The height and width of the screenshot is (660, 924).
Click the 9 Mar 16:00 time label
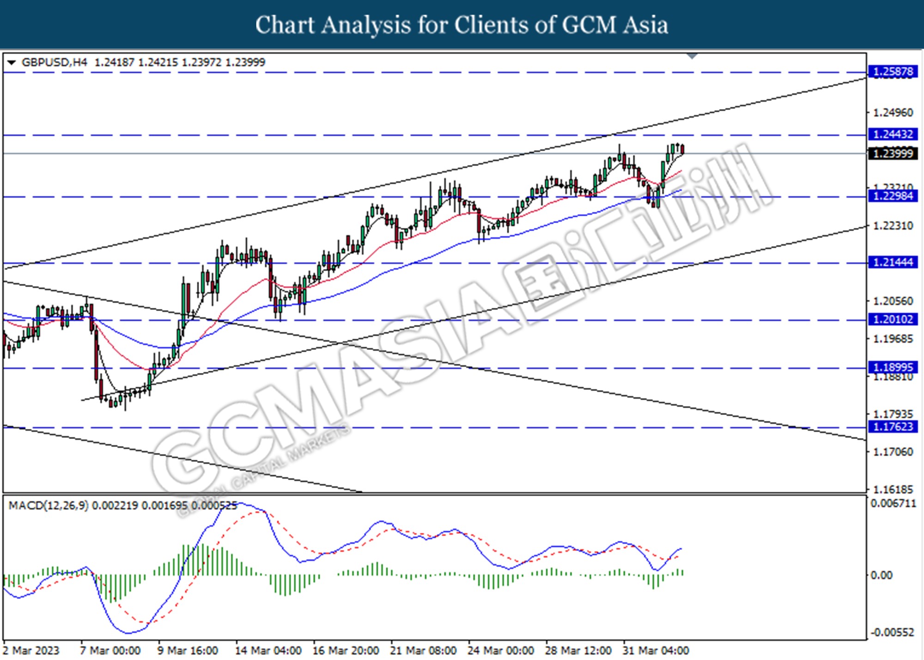click(x=188, y=651)
